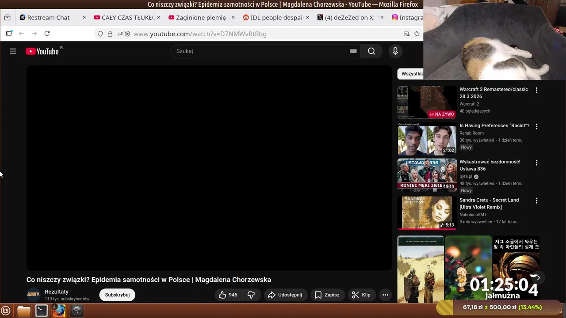Screen dimensions: 566x318
Task: Close the Zaginione plemię tab
Action: (x=233, y=18)
